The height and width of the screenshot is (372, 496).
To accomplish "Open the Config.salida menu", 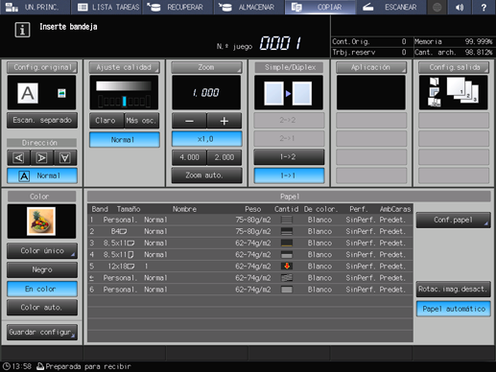I will (454, 67).
